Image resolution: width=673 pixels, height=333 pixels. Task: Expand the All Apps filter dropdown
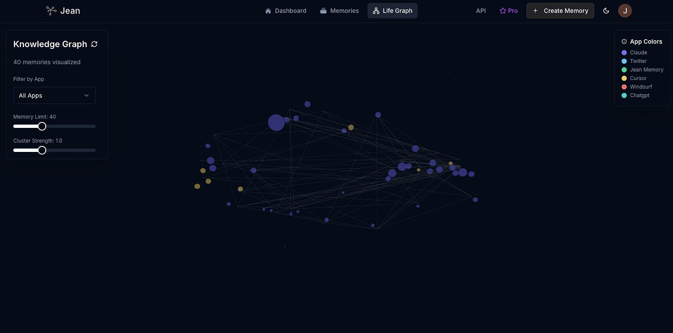point(54,95)
